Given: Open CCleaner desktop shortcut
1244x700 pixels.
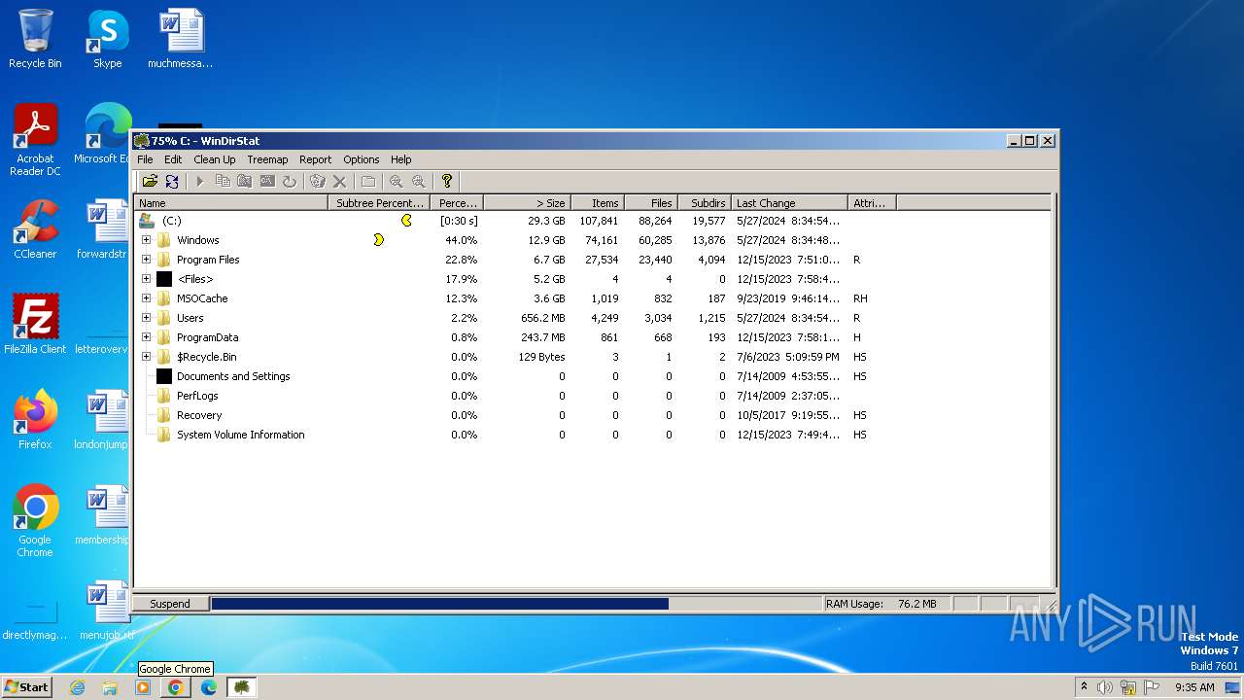Looking at the screenshot, I should tap(35, 229).
